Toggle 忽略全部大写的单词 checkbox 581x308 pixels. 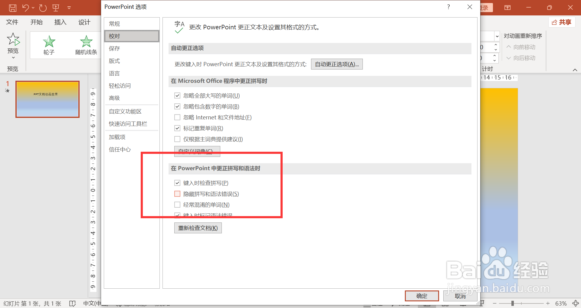[177, 96]
